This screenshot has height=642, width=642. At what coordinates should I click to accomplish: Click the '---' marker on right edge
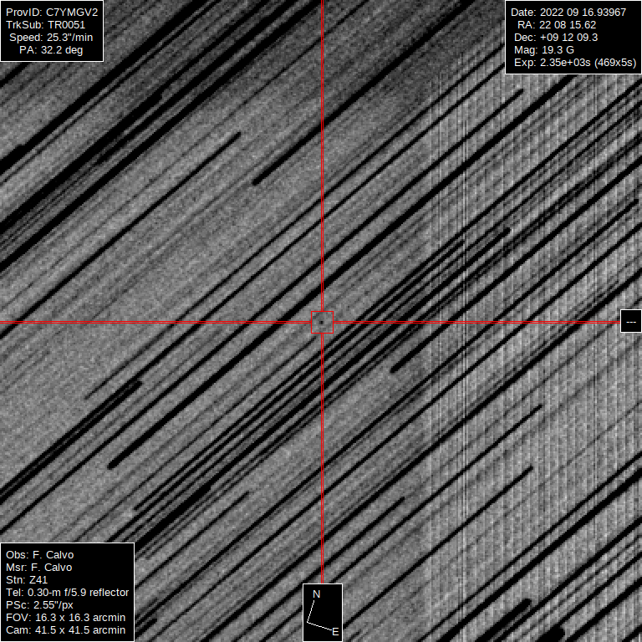tap(631, 321)
